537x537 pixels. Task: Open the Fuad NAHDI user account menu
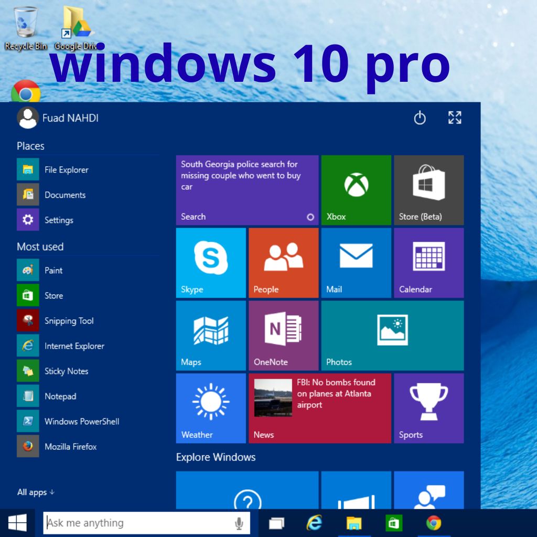coord(58,118)
